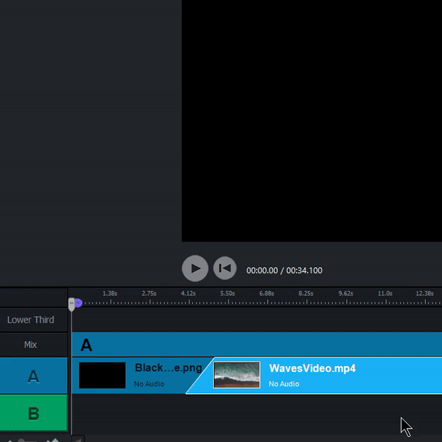
Task: Select the green B track header
Action: [x=34, y=413]
